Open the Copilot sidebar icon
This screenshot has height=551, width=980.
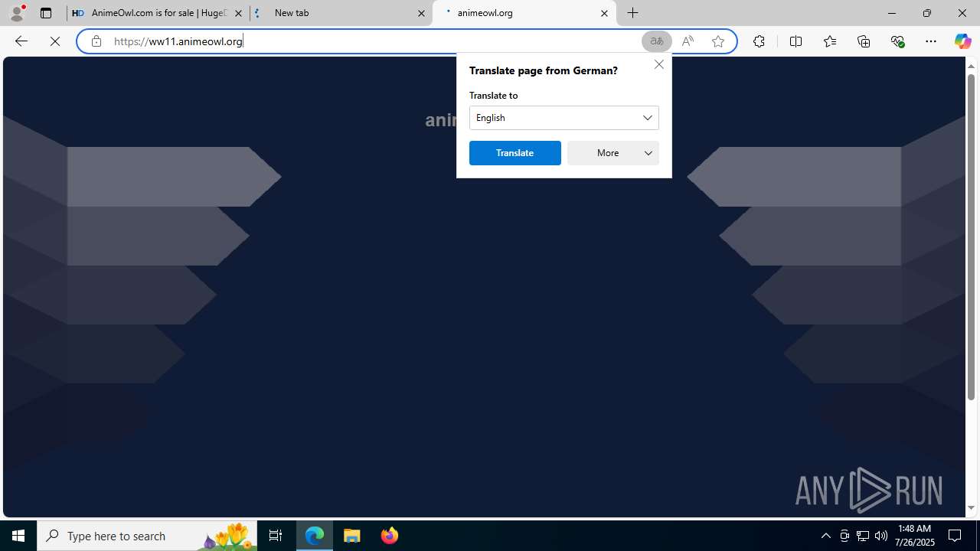pyautogui.click(x=962, y=41)
